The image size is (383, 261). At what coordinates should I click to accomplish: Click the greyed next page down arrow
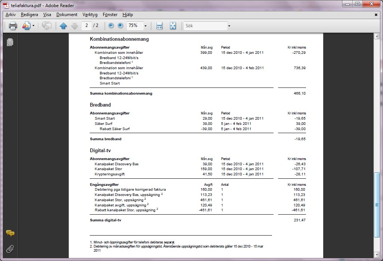click(x=74, y=26)
